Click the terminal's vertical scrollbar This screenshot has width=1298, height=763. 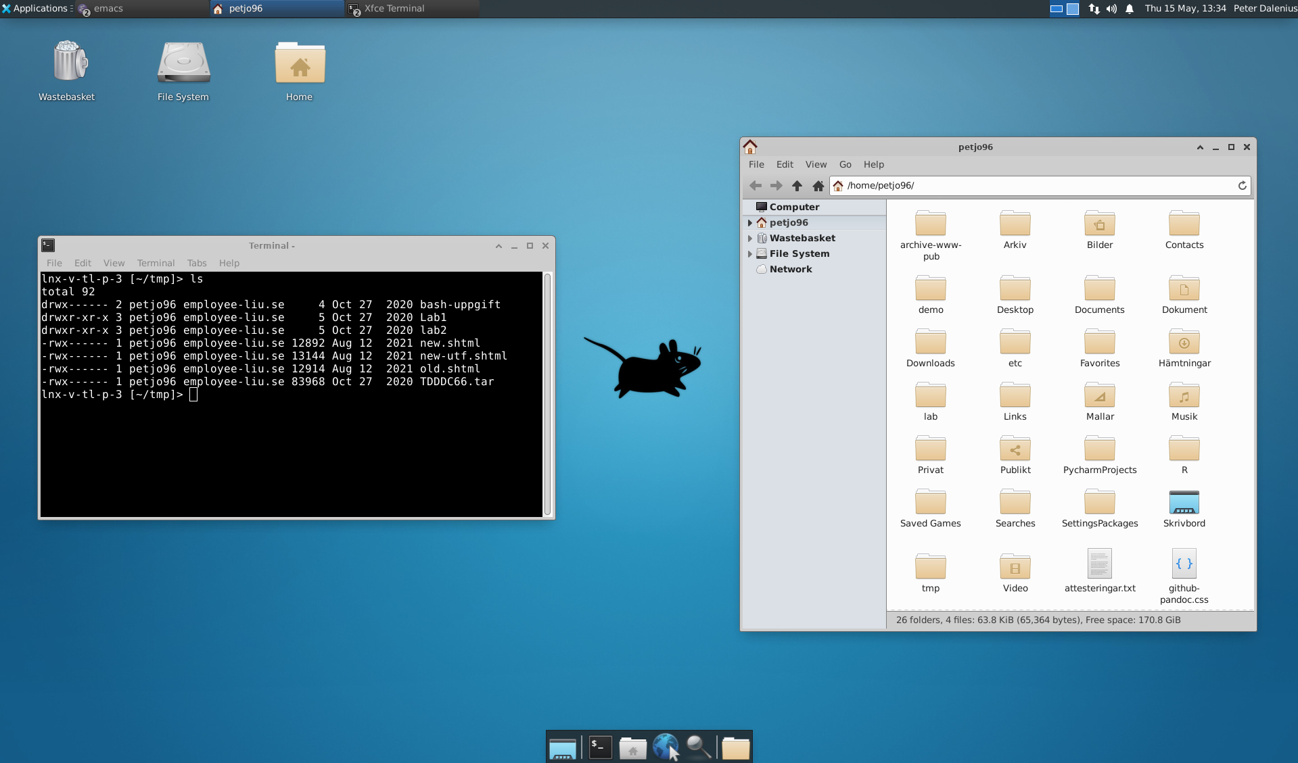548,394
